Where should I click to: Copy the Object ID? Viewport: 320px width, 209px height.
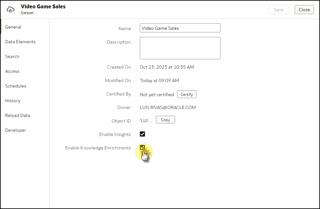(x=165, y=120)
